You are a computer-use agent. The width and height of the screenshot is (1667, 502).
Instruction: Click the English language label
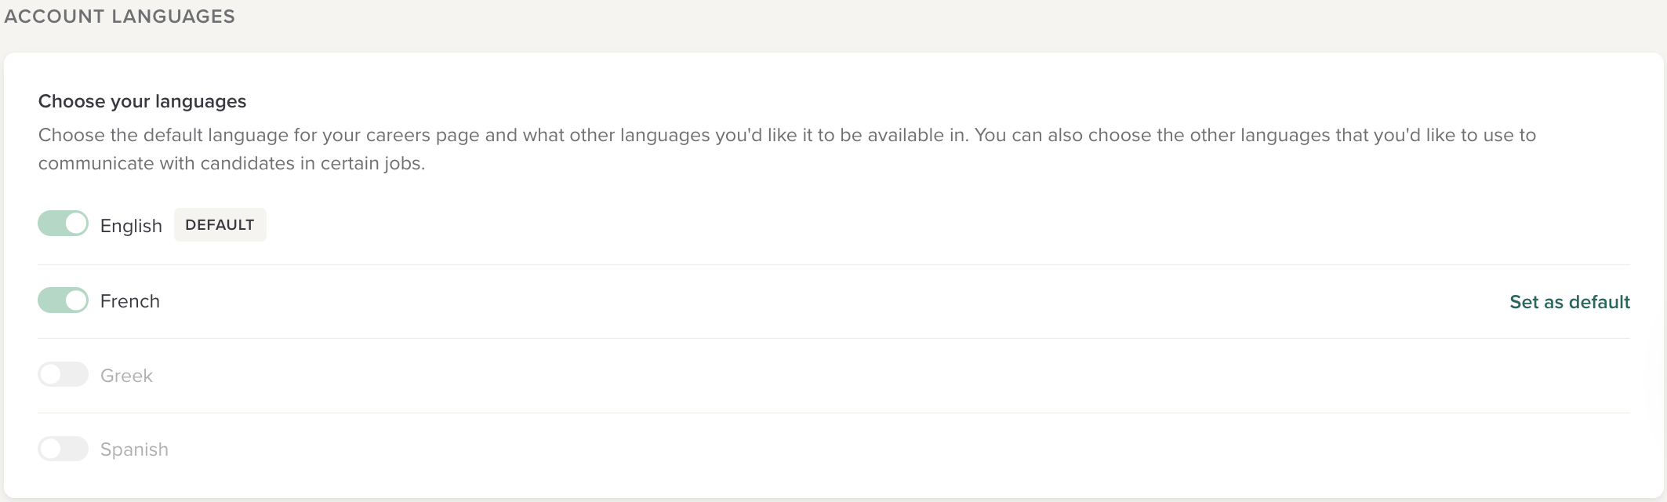tap(131, 226)
